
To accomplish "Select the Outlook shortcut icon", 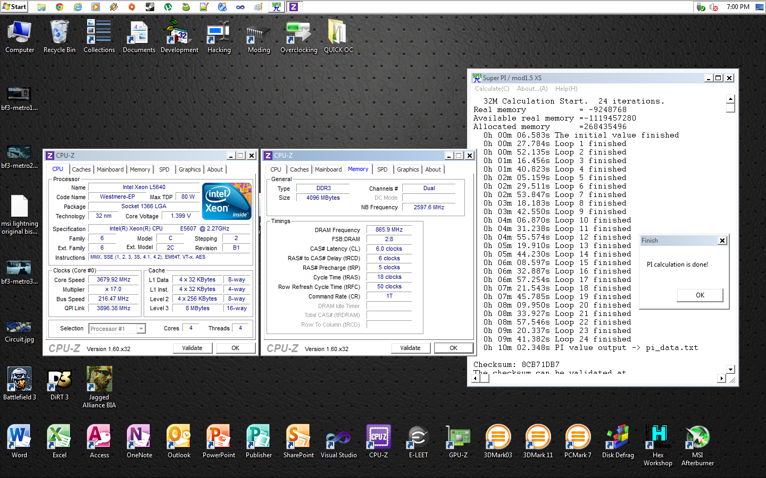I will [x=179, y=441].
